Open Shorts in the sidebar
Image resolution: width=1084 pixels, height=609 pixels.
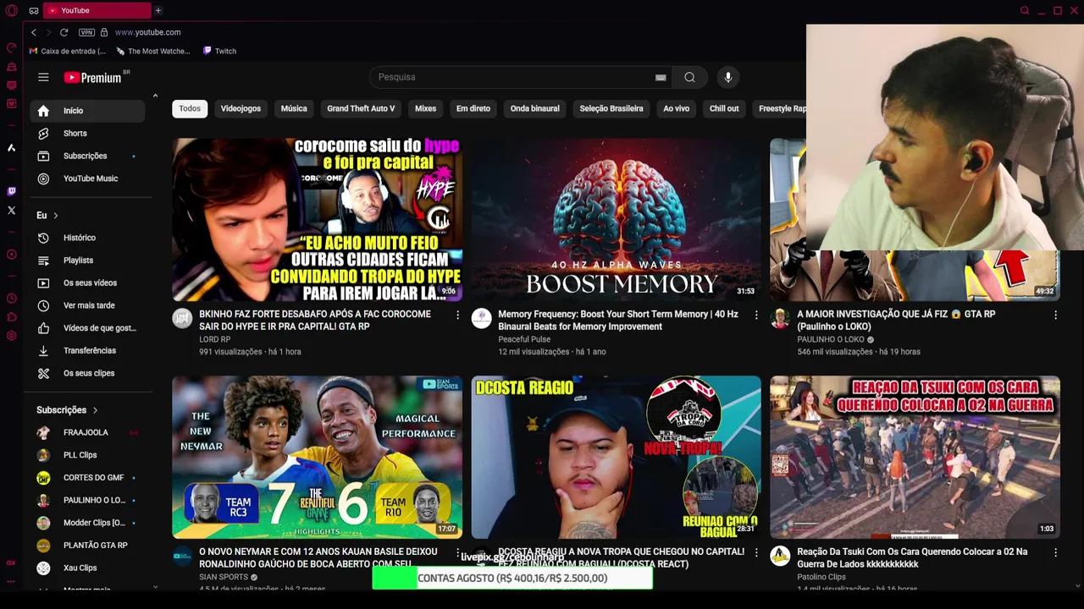coord(87,133)
